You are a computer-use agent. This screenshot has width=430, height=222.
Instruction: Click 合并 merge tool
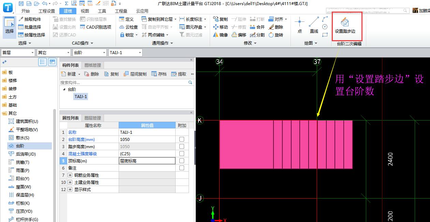point(257,27)
